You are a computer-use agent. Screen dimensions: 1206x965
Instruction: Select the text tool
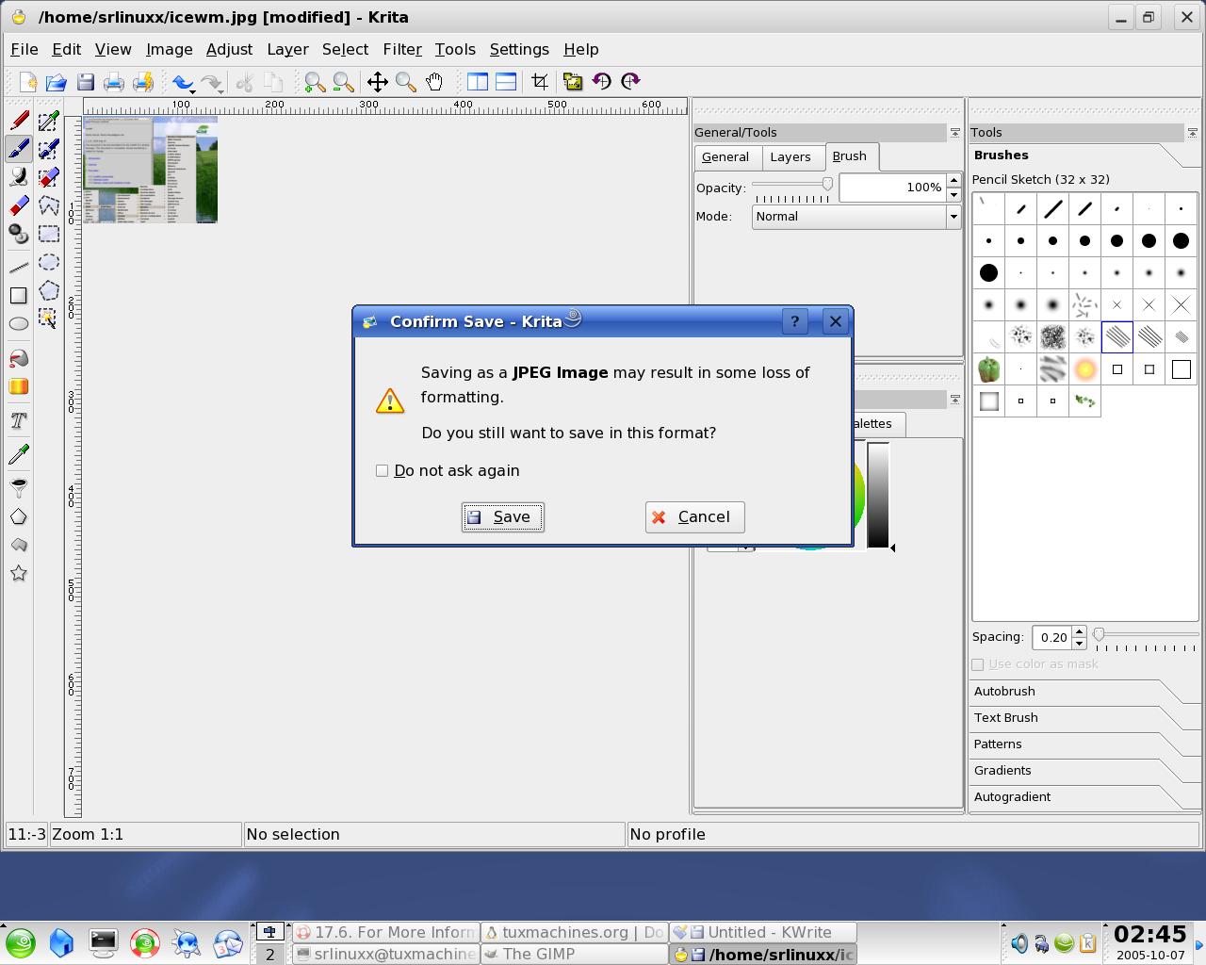[19, 420]
